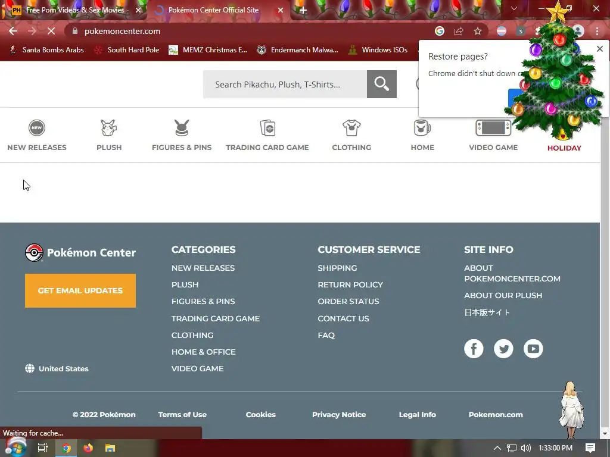Open About Pokemoncenter.com link
610x457 pixels.
[512, 273]
